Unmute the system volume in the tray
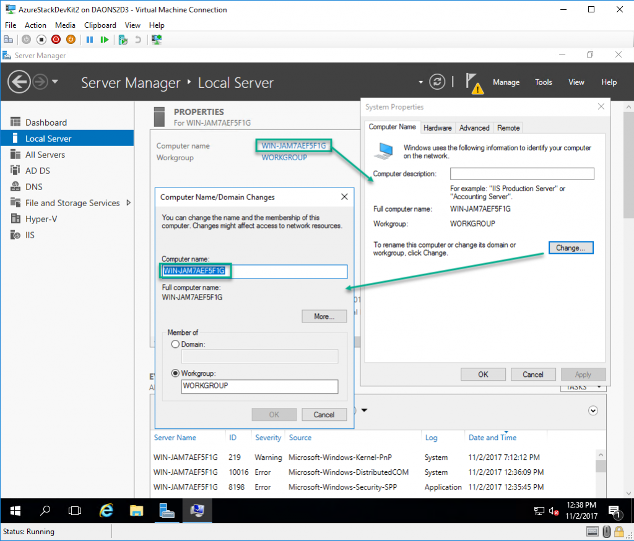The height and width of the screenshot is (541, 634). (x=554, y=511)
